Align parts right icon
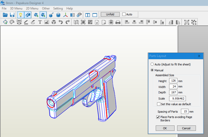 click(141, 22)
